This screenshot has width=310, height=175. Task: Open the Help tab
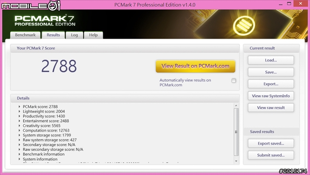tap(93, 35)
